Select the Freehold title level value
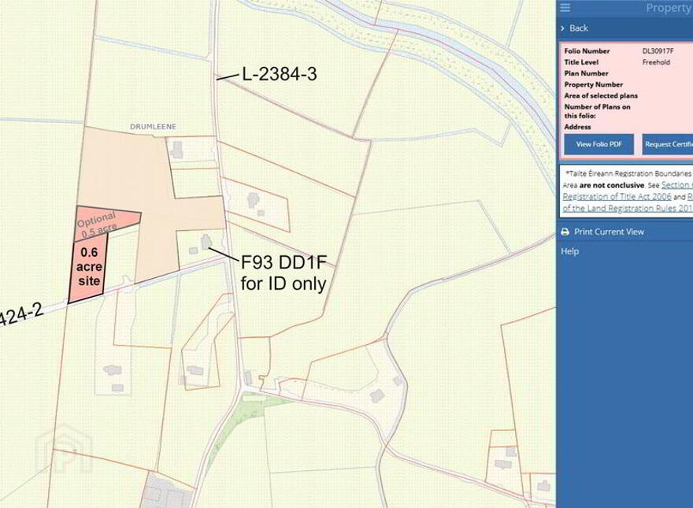 tap(656, 62)
